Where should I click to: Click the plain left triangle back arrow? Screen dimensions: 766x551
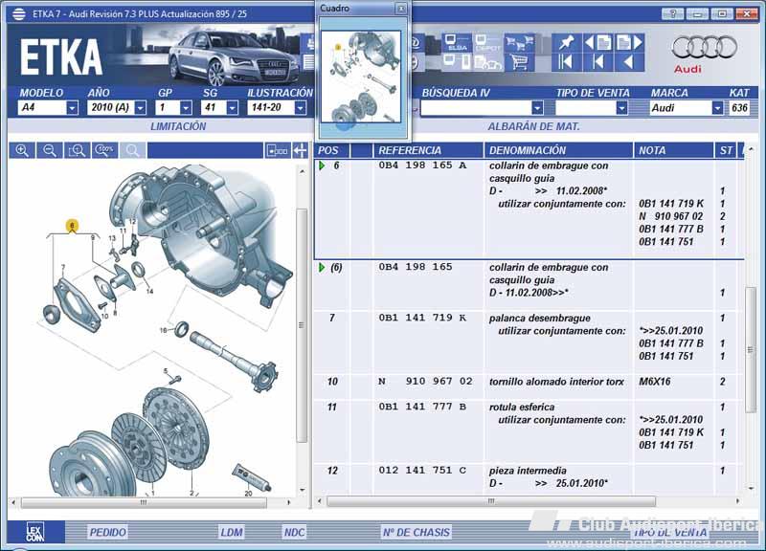tap(629, 62)
